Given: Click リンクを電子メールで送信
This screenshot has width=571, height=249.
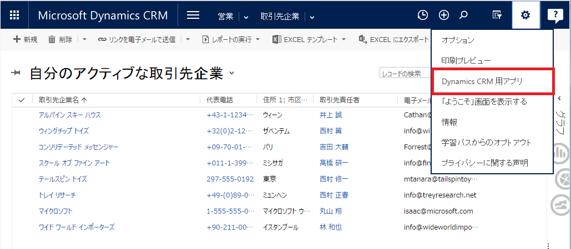Looking at the screenshot, I should 137,40.
